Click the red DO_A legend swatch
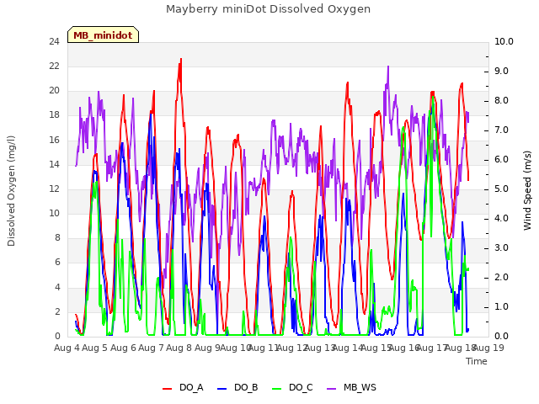 point(167,389)
